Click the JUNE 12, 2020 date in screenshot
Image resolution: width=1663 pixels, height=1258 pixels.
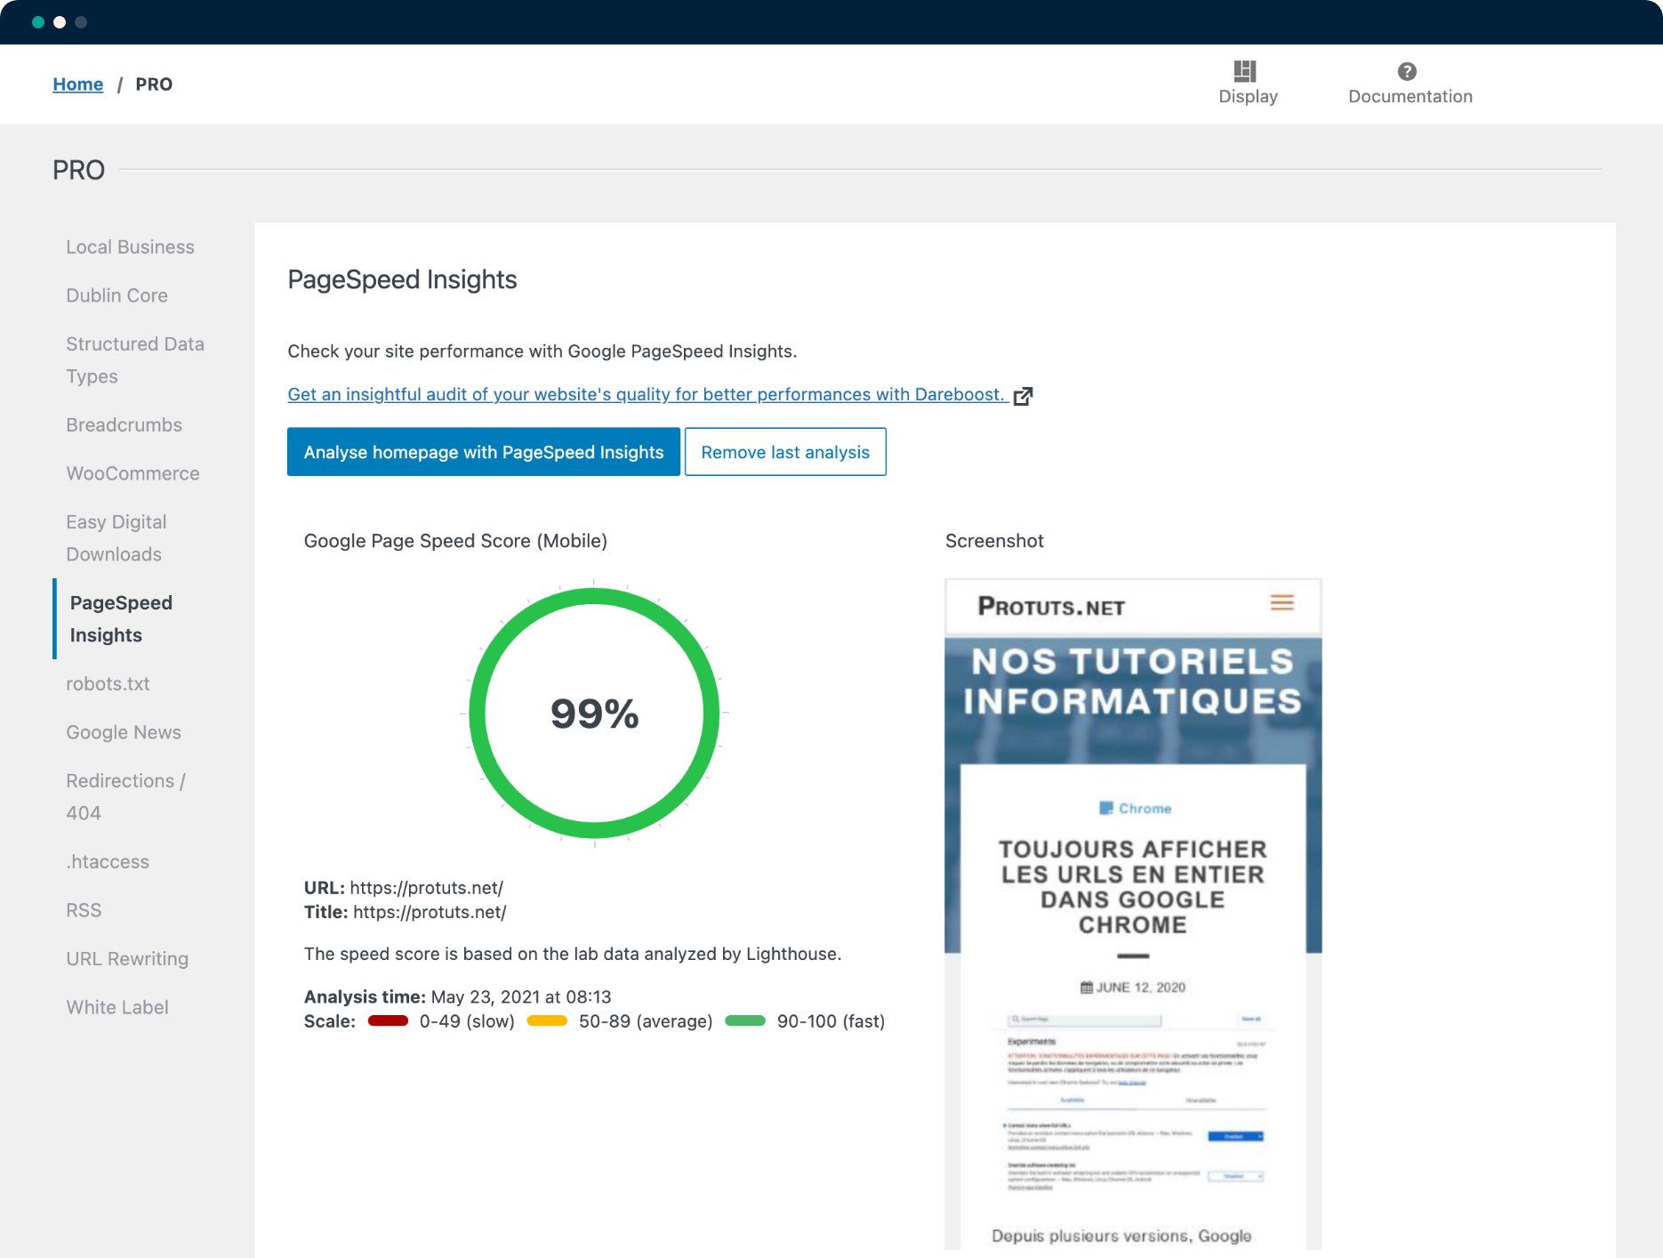[x=1133, y=988]
